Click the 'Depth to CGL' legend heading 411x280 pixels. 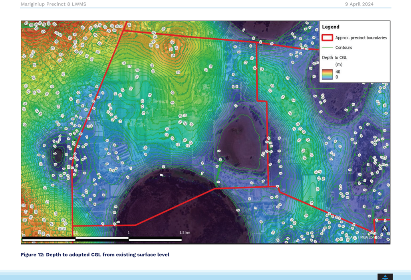click(x=334, y=57)
